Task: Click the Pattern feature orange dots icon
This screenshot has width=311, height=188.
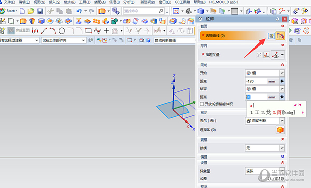Action: pyautogui.click(x=96, y=21)
